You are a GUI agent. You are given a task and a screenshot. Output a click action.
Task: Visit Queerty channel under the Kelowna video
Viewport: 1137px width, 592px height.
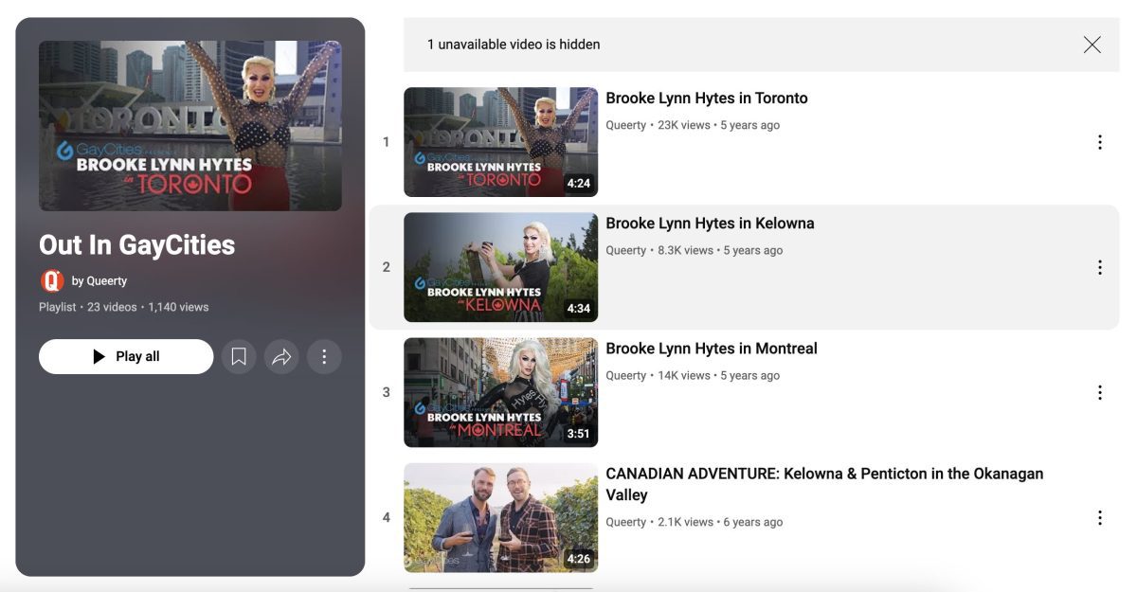[x=626, y=250]
